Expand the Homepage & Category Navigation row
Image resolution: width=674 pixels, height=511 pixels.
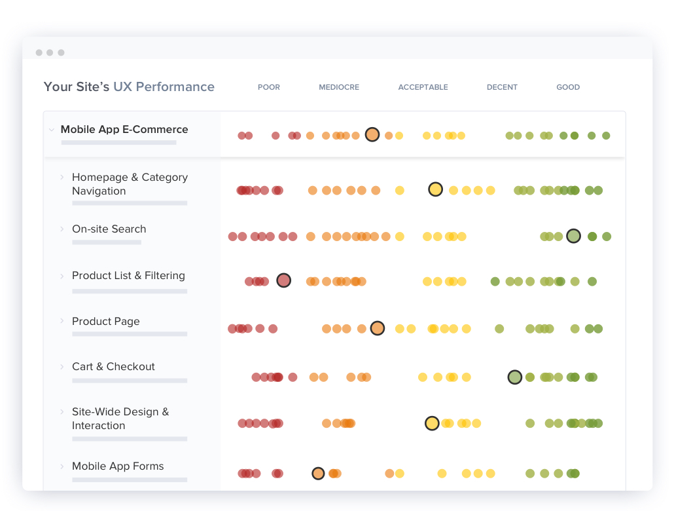[62, 177]
